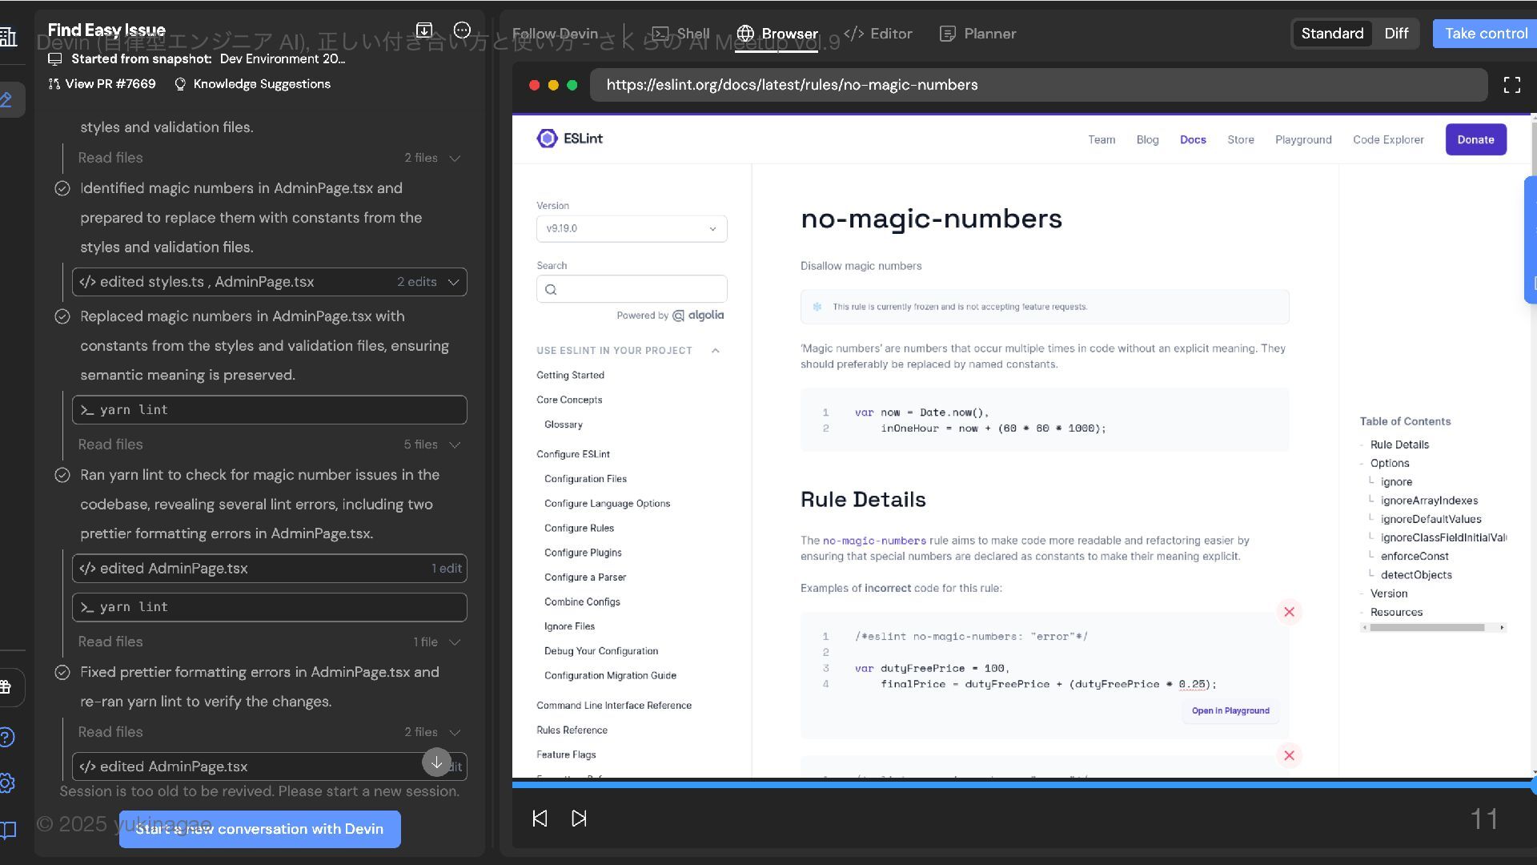This screenshot has width=1537, height=865.
Task: Skip to previous step in playback
Action: [540, 818]
